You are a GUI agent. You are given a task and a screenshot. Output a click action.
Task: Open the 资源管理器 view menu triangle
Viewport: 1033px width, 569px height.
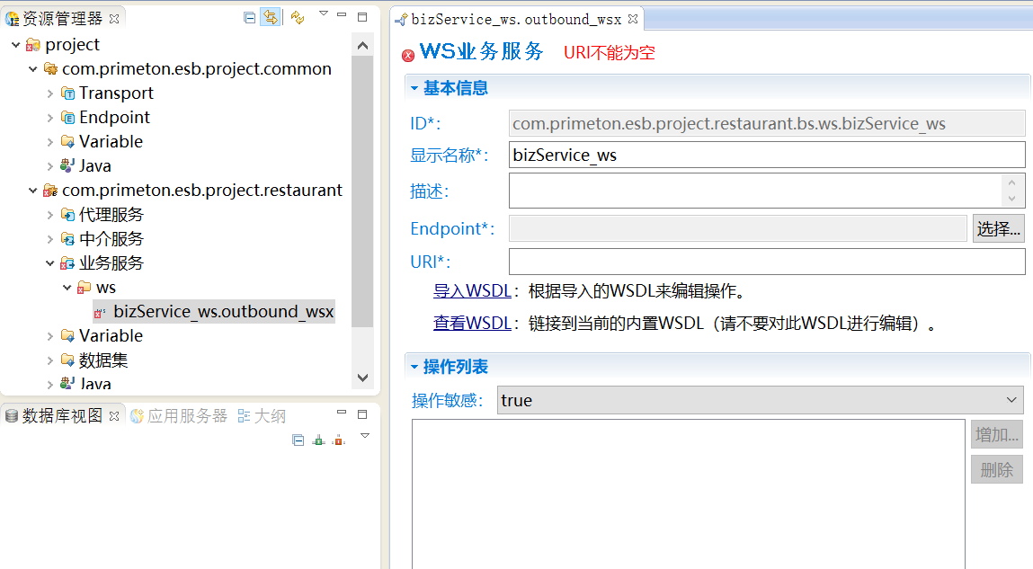tap(324, 13)
